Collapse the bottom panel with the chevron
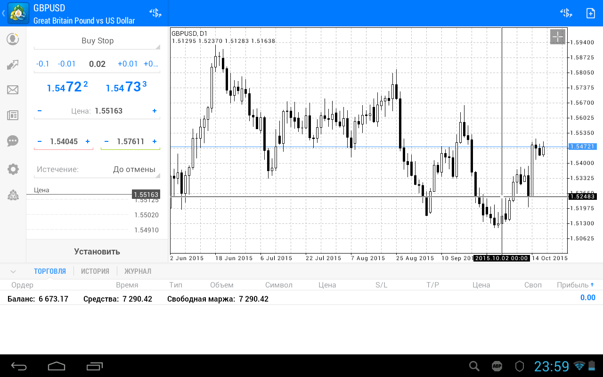This screenshot has width=603, height=377. click(13, 271)
